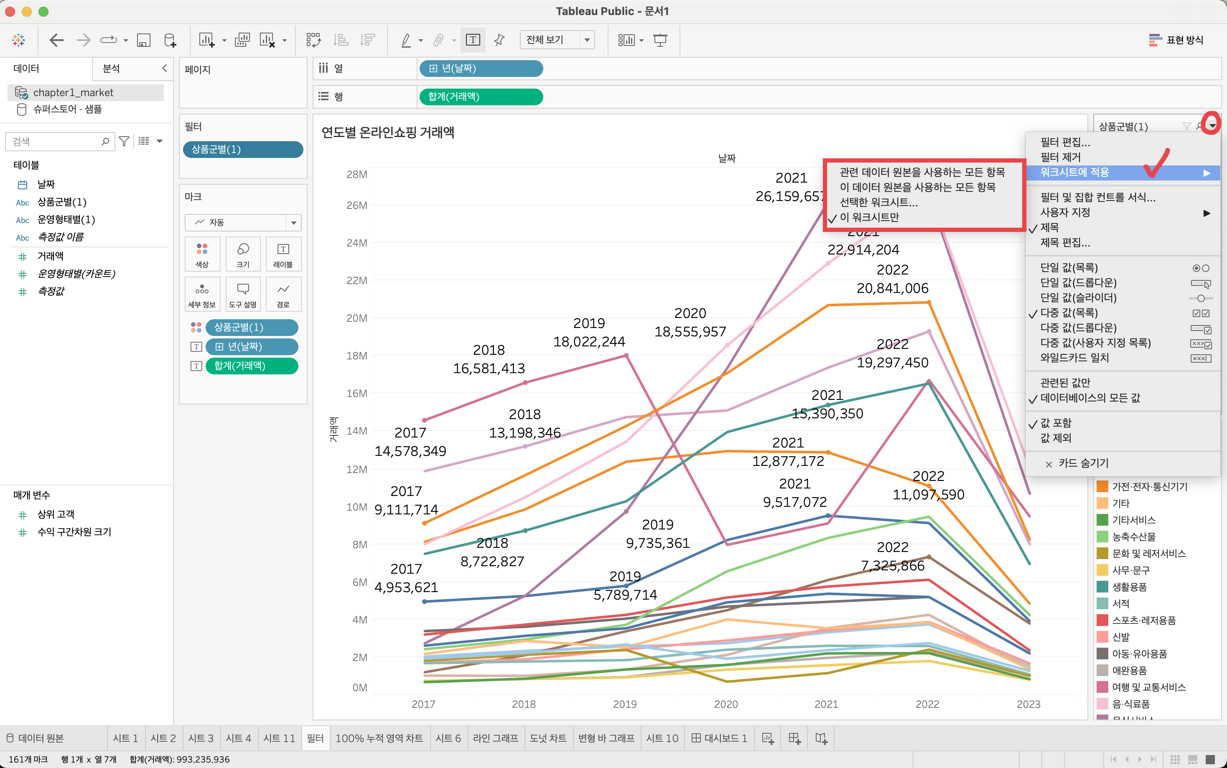Click the Save workbook icon
The image size is (1227, 768).
coord(144,40)
